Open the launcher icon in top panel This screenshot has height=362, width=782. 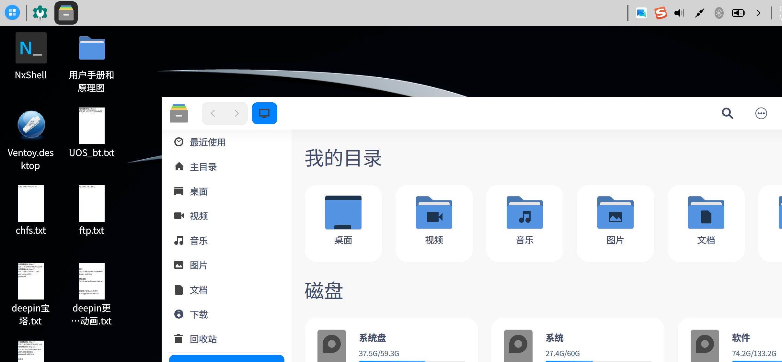[12, 13]
